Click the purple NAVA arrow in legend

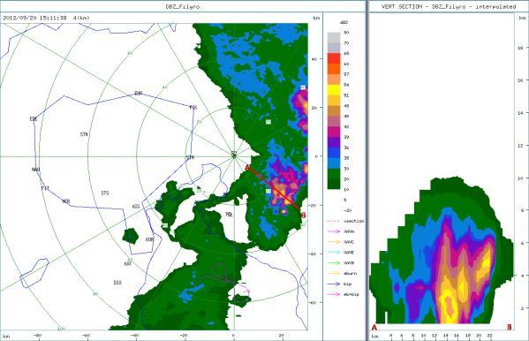tap(333, 231)
